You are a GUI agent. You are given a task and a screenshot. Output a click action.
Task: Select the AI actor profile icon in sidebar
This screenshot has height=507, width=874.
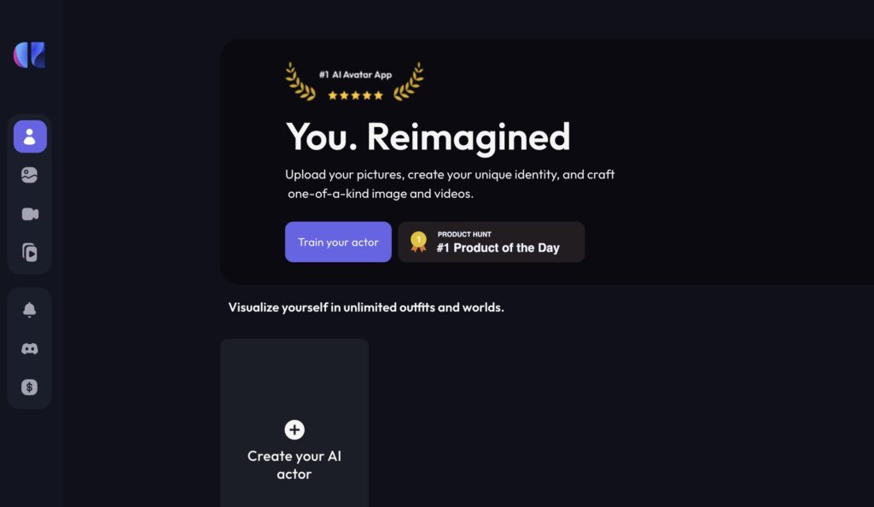click(30, 136)
